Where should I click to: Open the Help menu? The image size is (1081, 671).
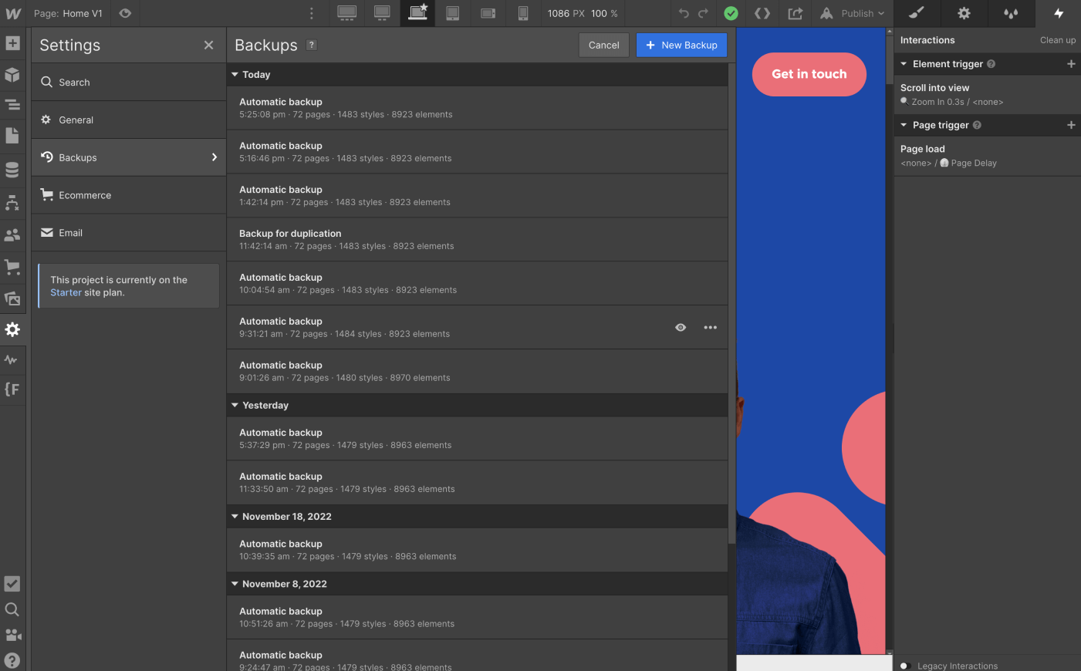(x=12, y=660)
